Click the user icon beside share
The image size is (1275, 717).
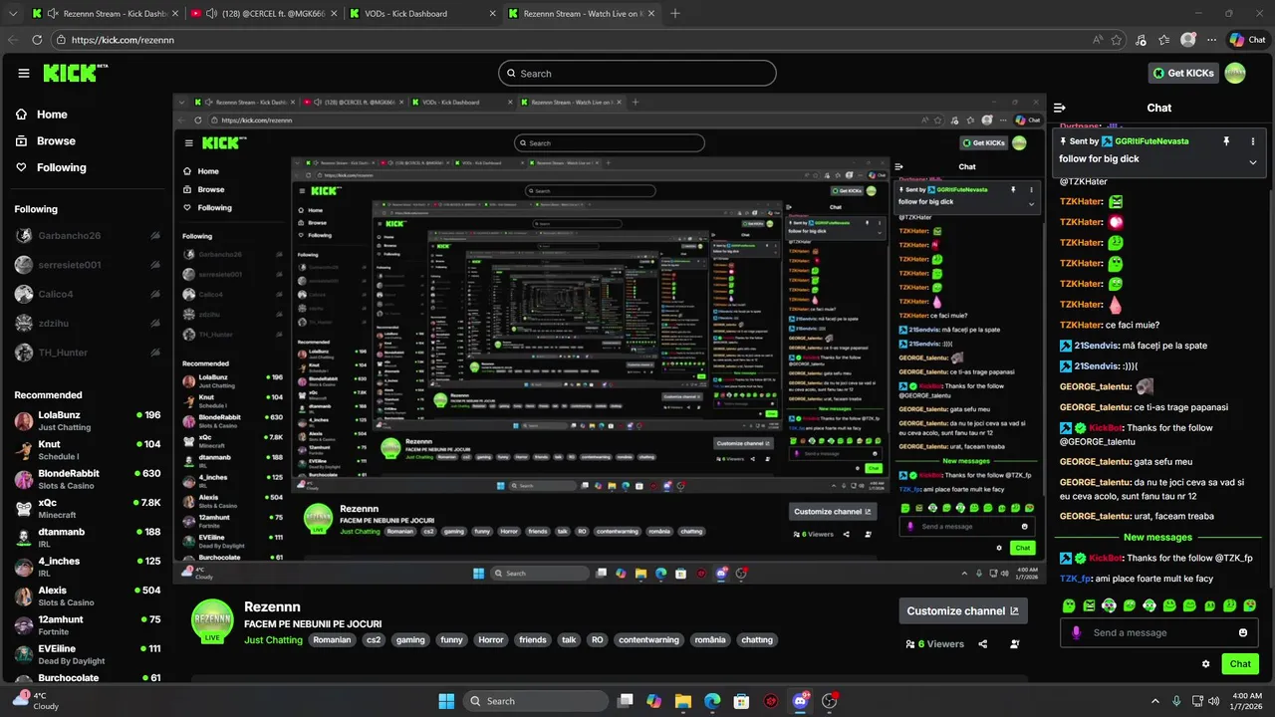click(x=1015, y=644)
